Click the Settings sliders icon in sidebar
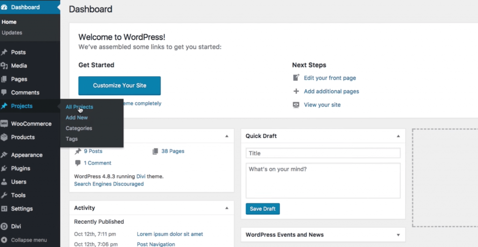Image resolution: width=478 pixels, height=247 pixels. [4, 209]
